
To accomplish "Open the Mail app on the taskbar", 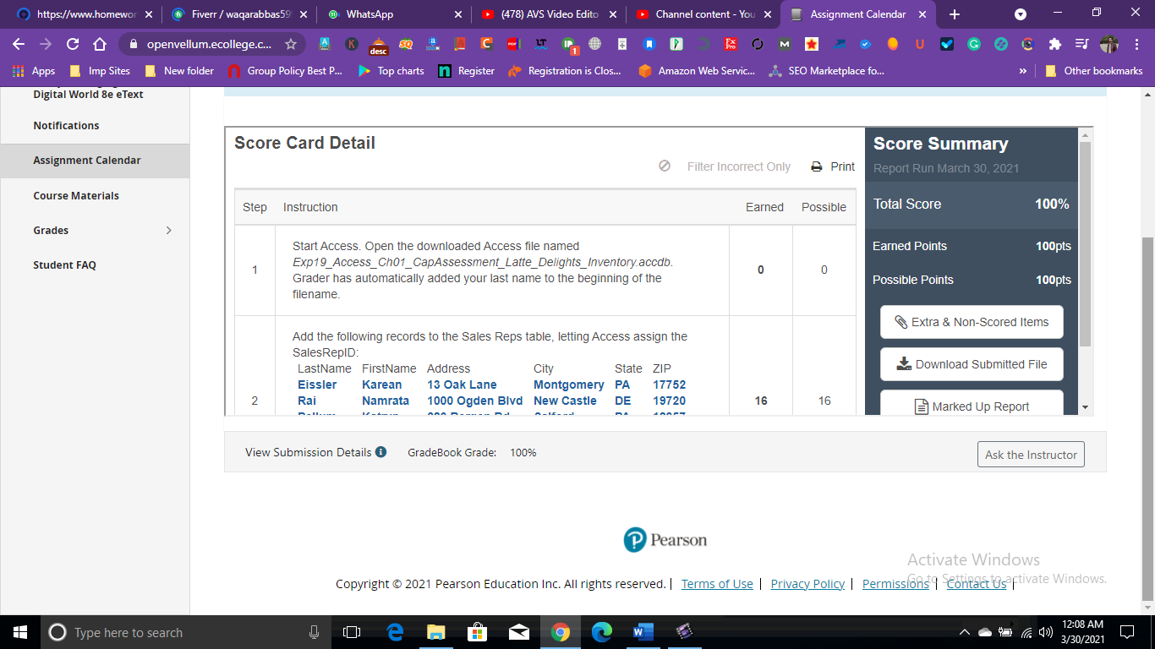I will pyautogui.click(x=518, y=632).
